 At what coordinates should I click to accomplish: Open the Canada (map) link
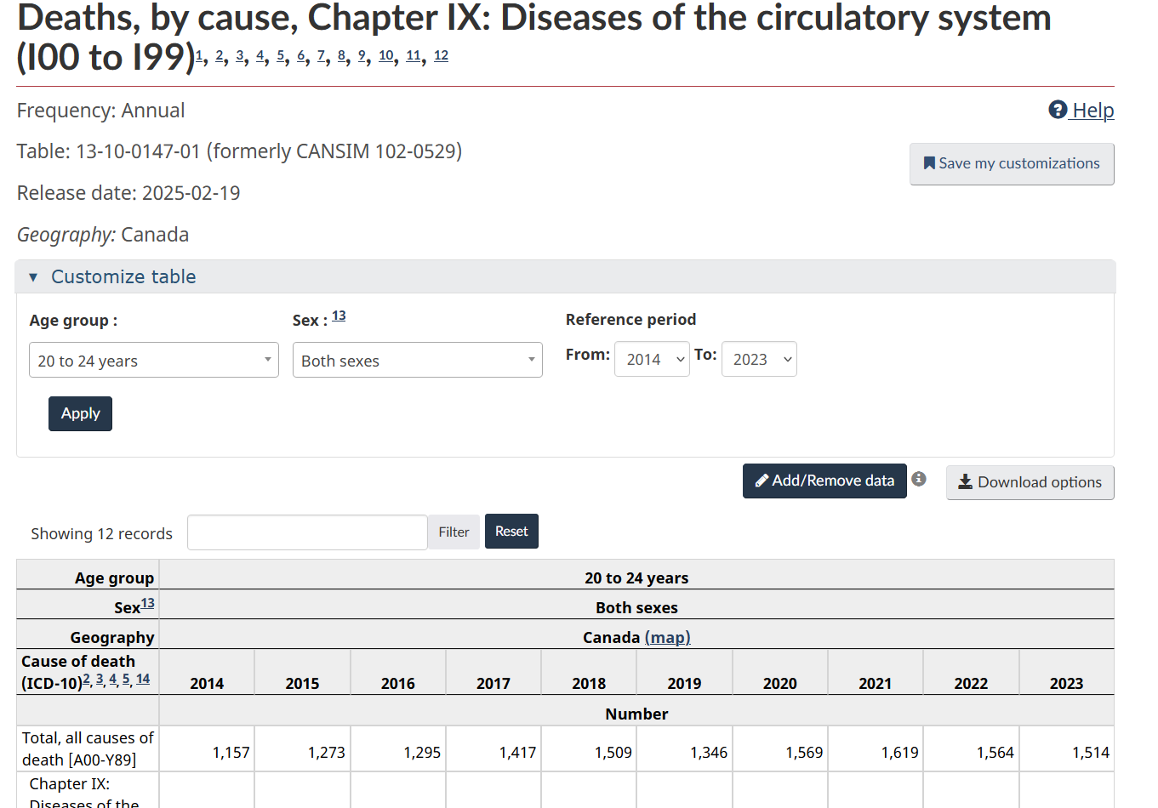point(667,637)
